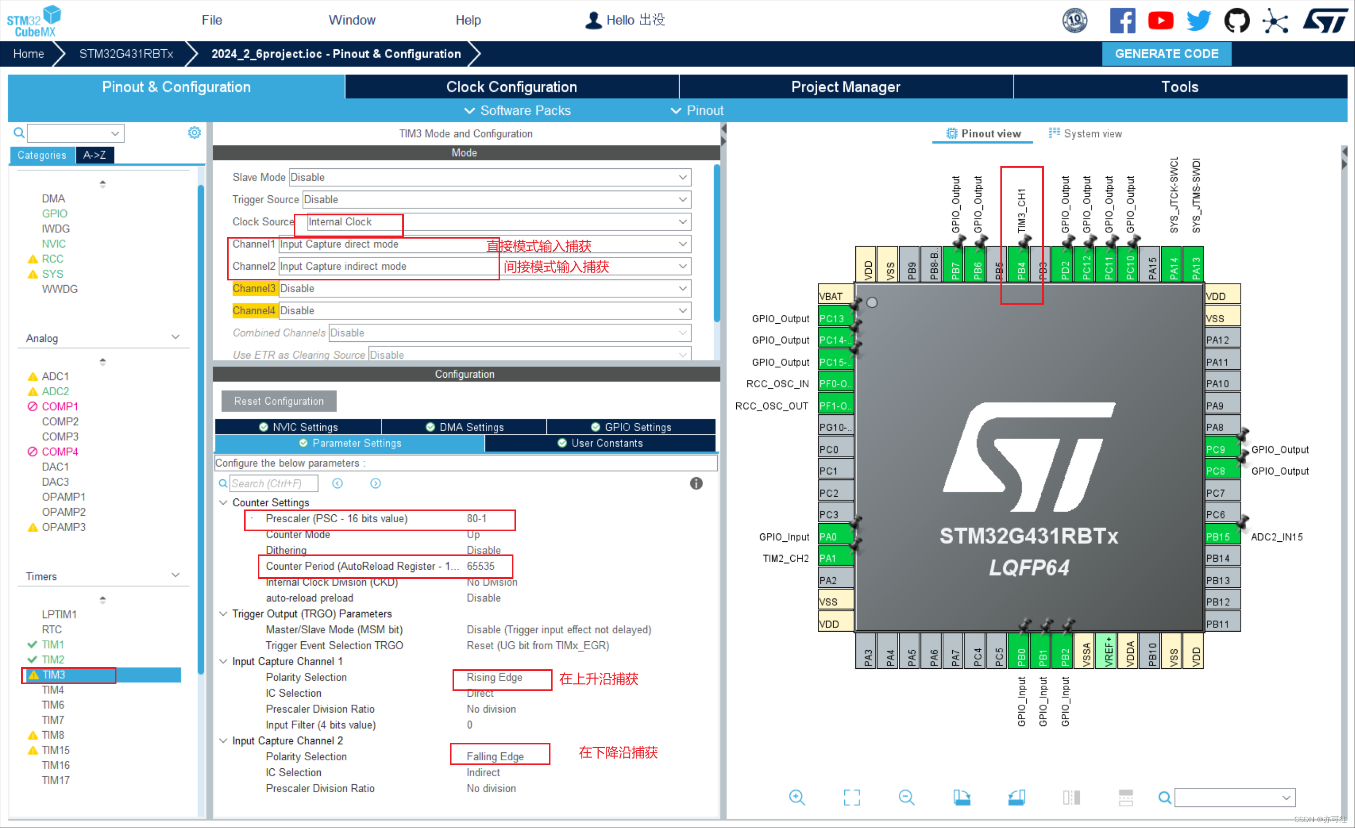Fit the chip to the view
This screenshot has width=1355, height=828.
852,797
